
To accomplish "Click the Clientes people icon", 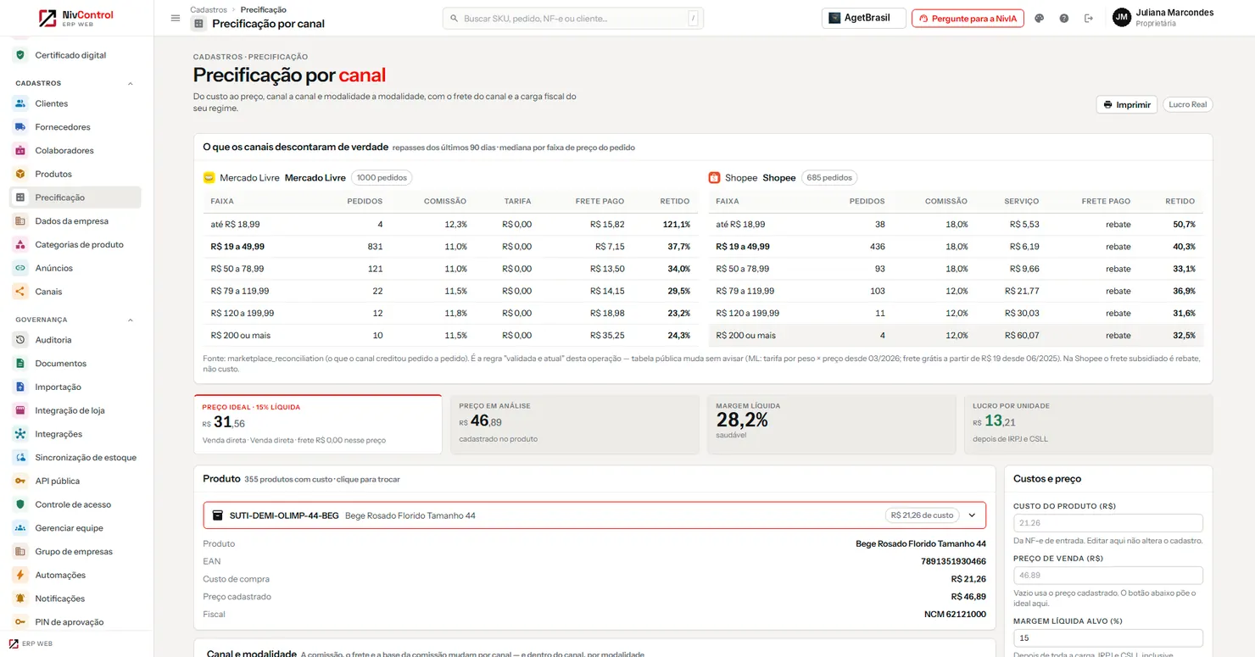I will click(20, 103).
